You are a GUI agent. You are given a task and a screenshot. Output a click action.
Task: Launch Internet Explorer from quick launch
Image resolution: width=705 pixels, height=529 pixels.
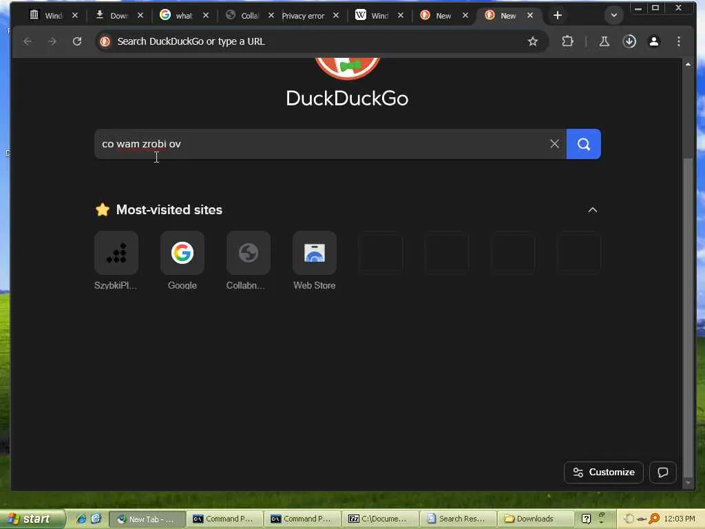(81, 519)
